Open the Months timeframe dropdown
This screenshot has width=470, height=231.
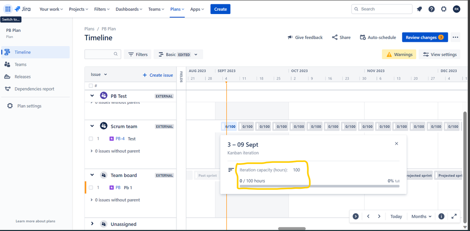coord(422,216)
